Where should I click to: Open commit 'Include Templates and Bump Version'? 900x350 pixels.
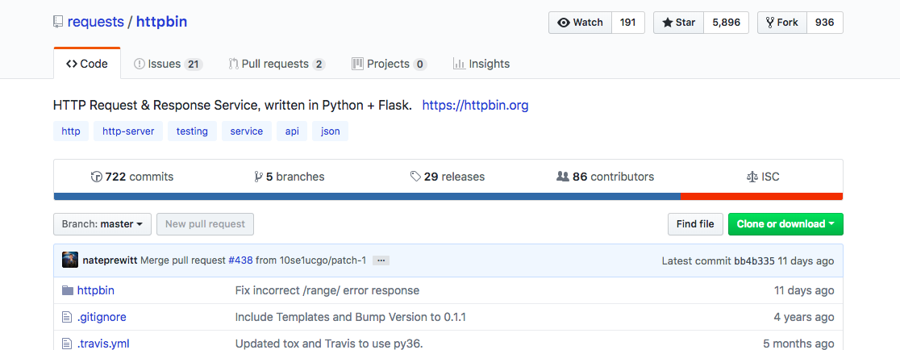(350, 317)
